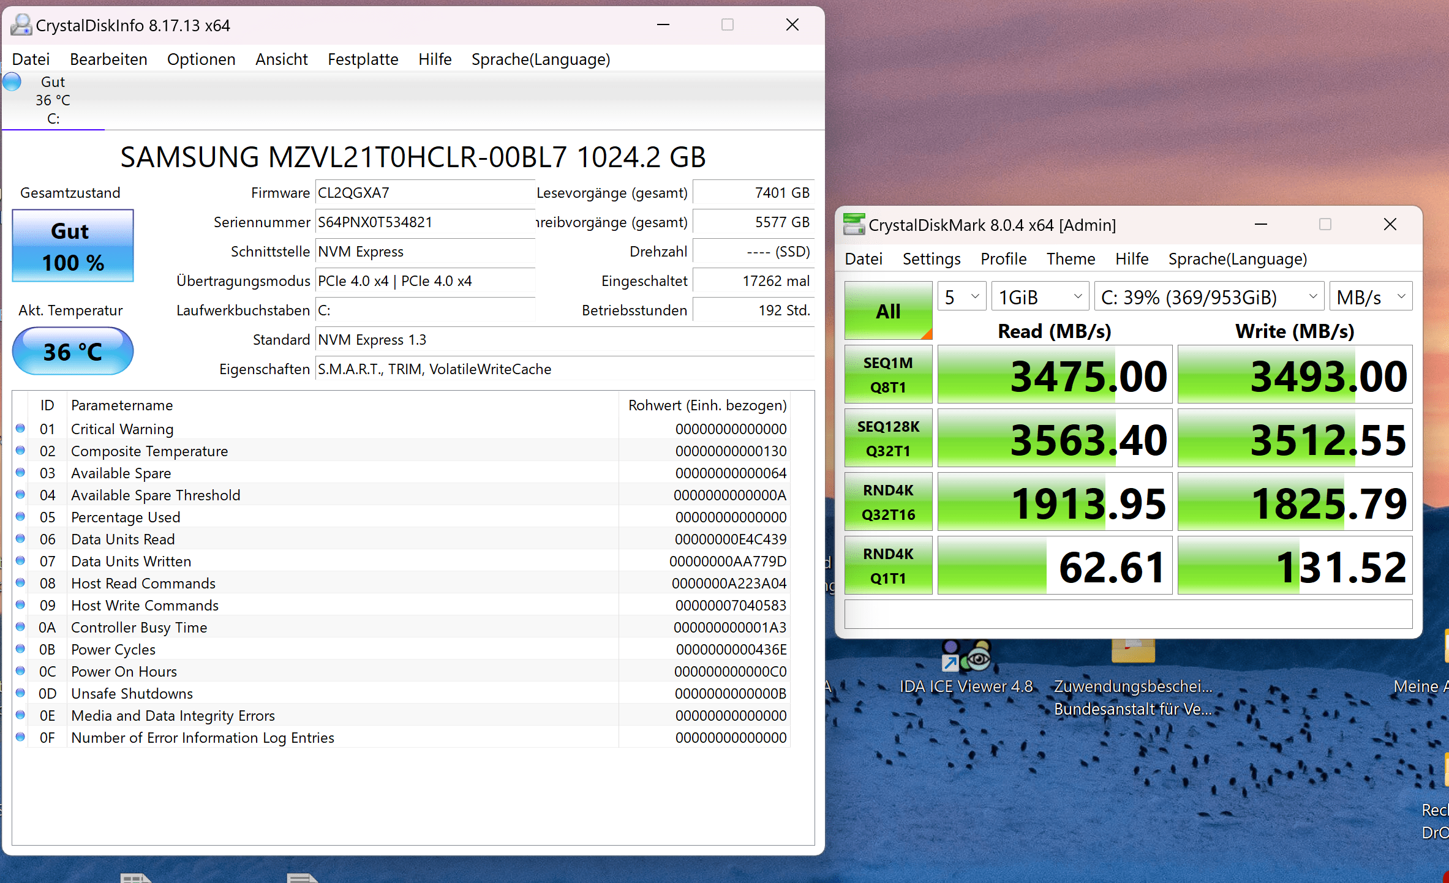The image size is (1449, 883).
Task: Click status dot of Power Cycles row
Action: [x=20, y=649]
